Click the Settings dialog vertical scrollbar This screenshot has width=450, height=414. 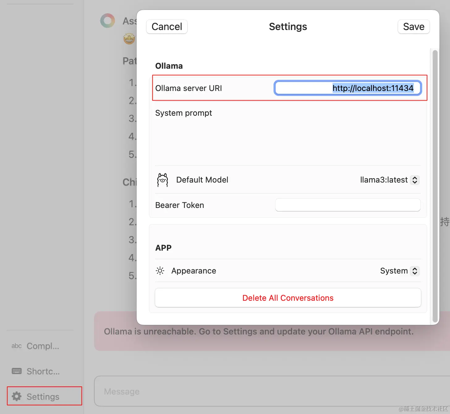(x=435, y=186)
